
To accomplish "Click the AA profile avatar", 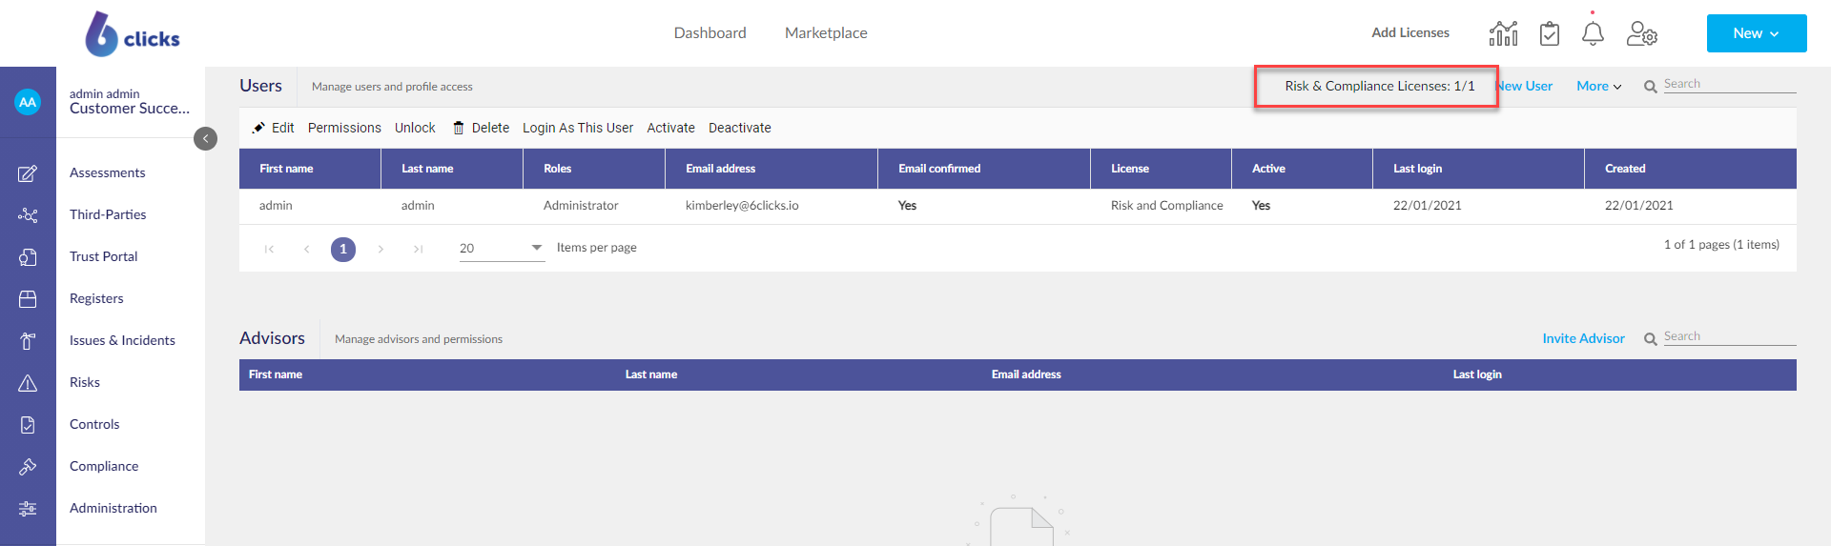I will point(28,102).
